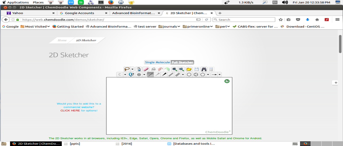The width and height of the screenshot is (343, 146).
Task: Select the Double Bond tool
Action: [171, 75]
